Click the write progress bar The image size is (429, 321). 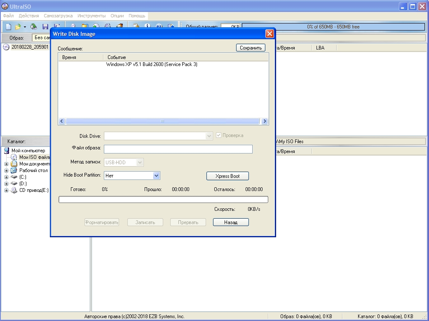click(x=163, y=199)
